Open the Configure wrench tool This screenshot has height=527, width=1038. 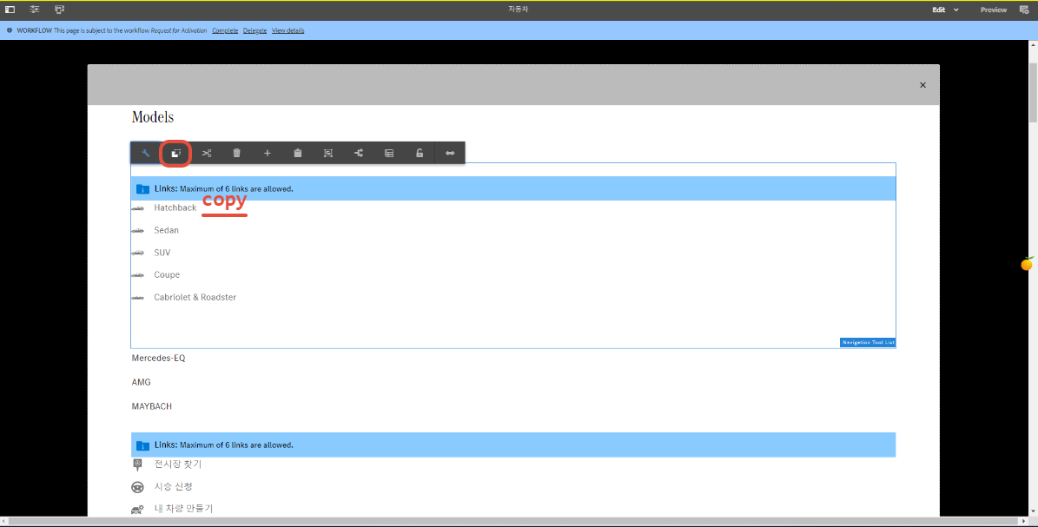coord(146,153)
